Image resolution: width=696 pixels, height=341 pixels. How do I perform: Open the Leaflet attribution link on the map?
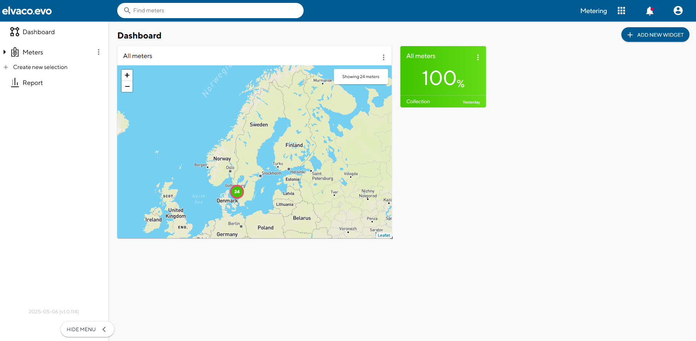tap(384, 235)
